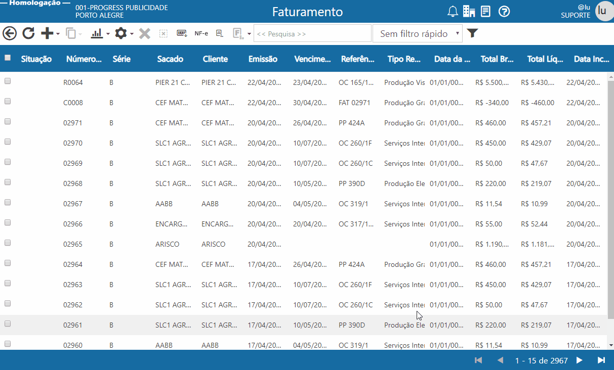Click 001-PROGRESS PUBLICIDADE company name
The image size is (614, 370).
click(121, 8)
